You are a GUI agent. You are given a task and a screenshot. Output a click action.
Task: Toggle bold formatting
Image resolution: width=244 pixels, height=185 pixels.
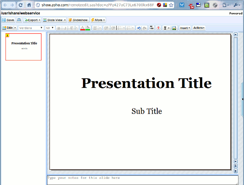pyautogui.click(x=59, y=28)
